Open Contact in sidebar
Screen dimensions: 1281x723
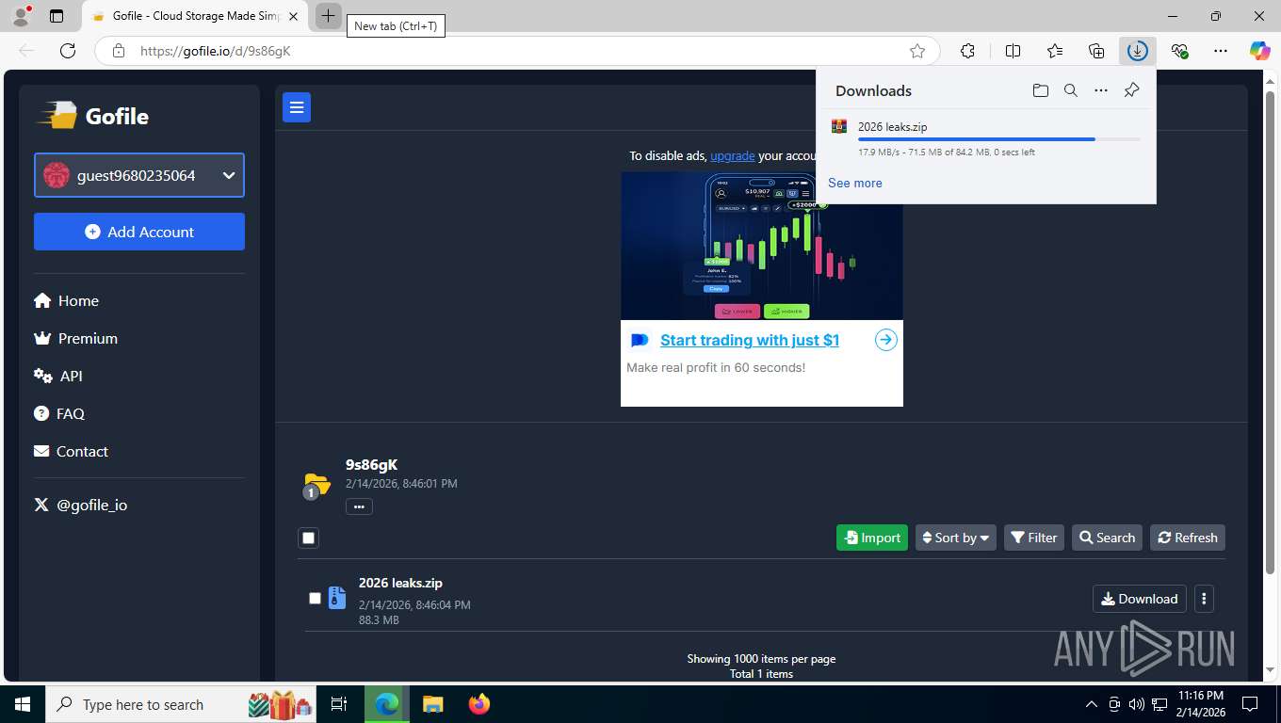pos(72,451)
